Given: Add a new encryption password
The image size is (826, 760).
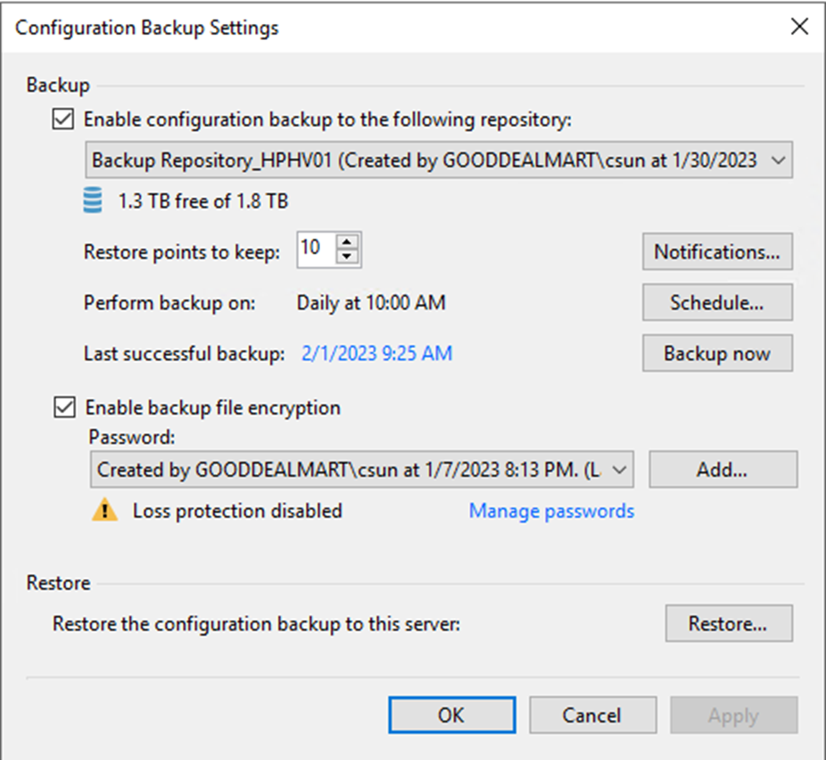Looking at the screenshot, I should (723, 469).
